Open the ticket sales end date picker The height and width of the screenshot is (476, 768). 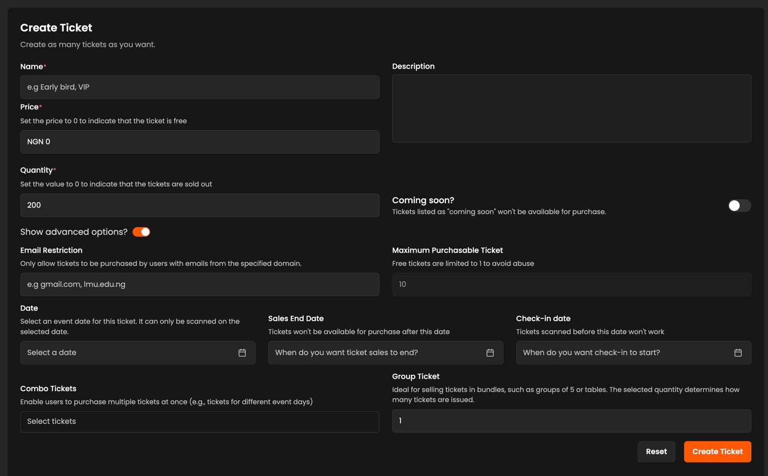pyautogui.click(x=377, y=353)
